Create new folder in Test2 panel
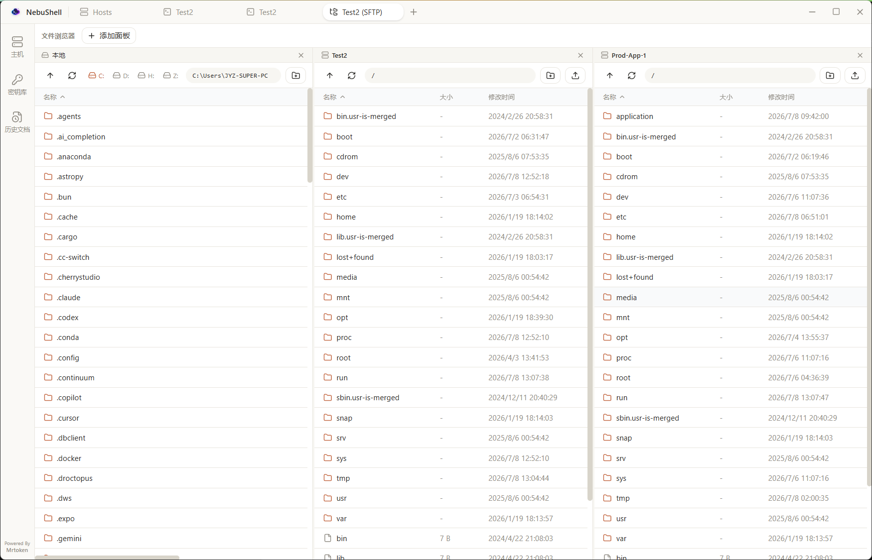The height and width of the screenshot is (560, 872). tap(551, 76)
